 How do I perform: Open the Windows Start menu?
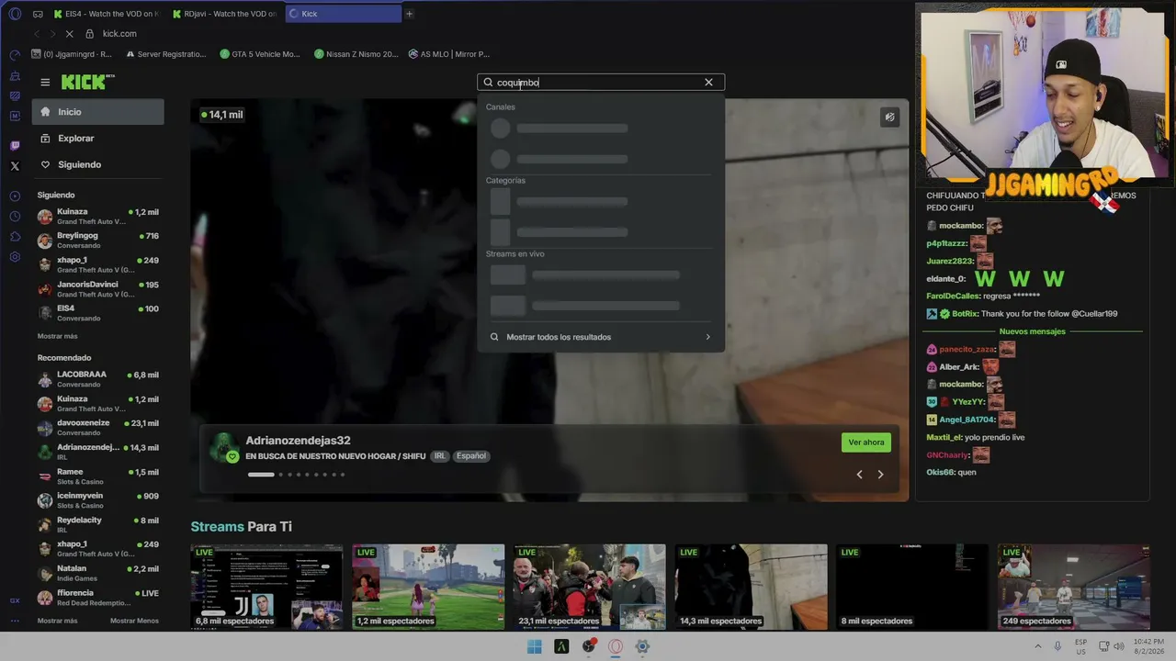point(535,646)
